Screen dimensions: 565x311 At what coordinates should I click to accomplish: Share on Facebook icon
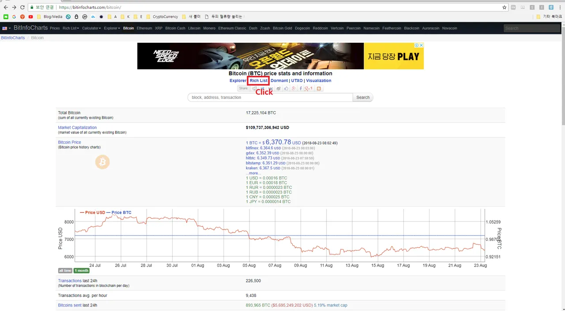(301, 89)
